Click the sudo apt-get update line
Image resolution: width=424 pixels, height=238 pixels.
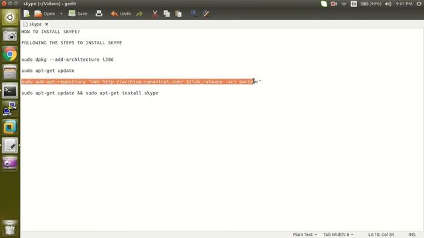tap(48, 71)
